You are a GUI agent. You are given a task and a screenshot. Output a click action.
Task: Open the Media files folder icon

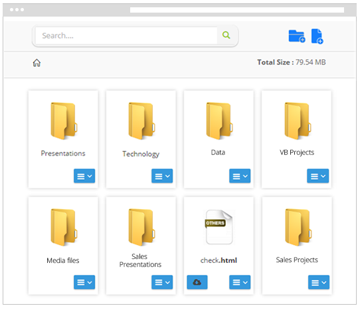(x=64, y=227)
